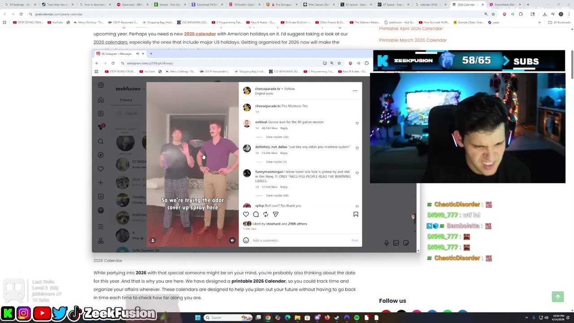This screenshot has width=574, height=323.
Task: Open the Meta apps grid icon in the sidebar
Action: click(x=100, y=241)
